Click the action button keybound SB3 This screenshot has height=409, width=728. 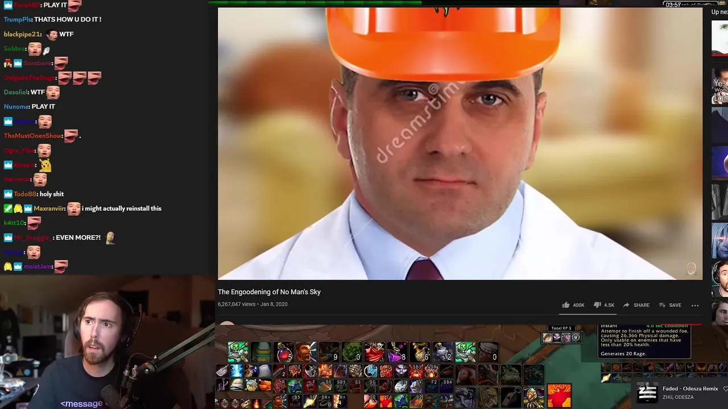point(416,370)
